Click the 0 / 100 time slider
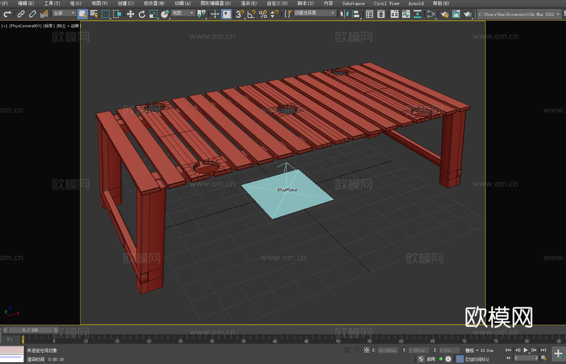 tap(30, 330)
